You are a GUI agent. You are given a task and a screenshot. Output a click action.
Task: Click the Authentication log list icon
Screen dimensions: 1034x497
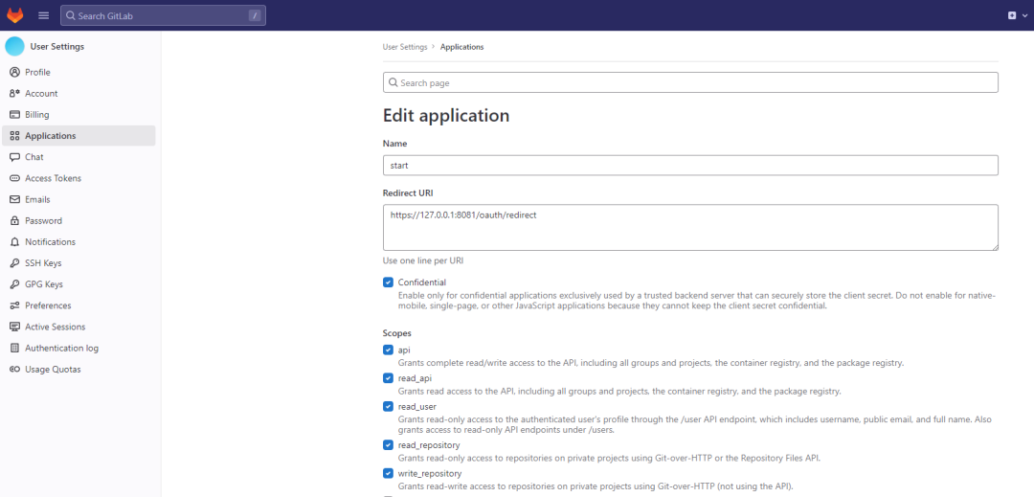pos(14,348)
